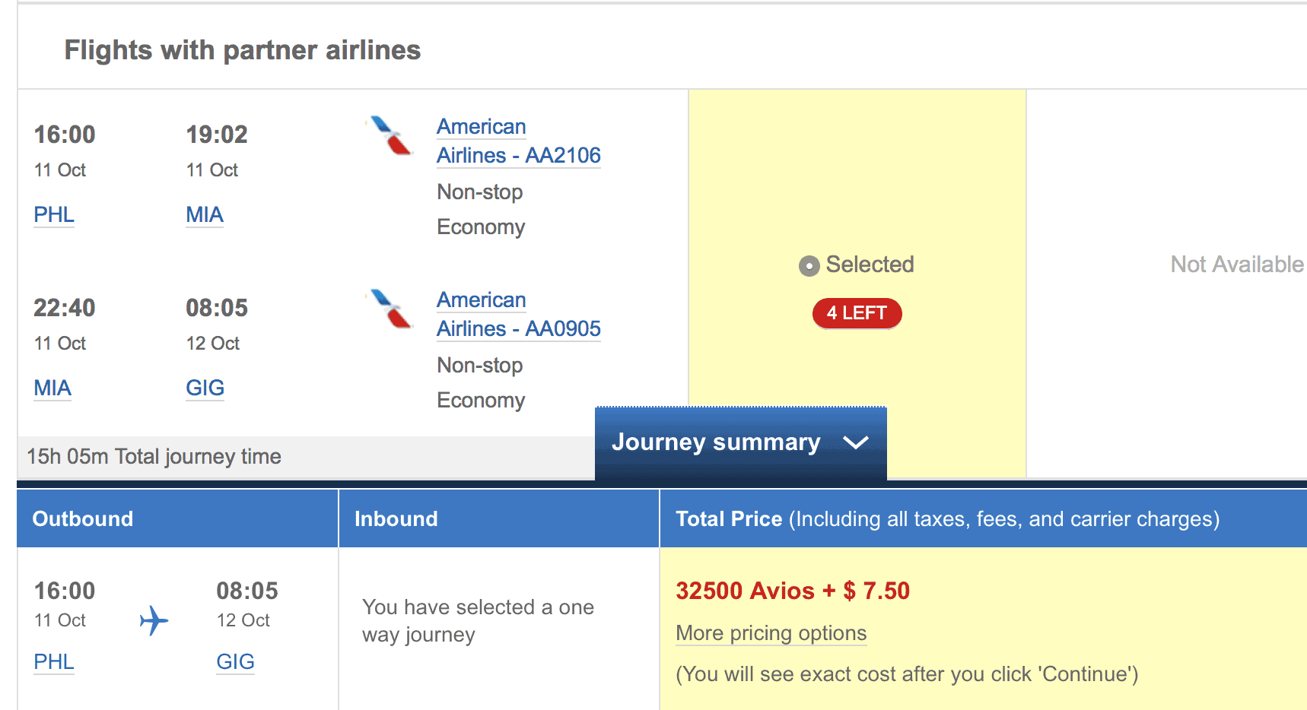Click the Inbound column header
The image size is (1307, 710).
tap(396, 518)
